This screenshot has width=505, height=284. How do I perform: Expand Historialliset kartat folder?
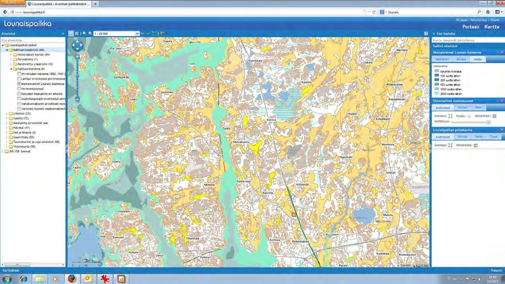pos(11,55)
